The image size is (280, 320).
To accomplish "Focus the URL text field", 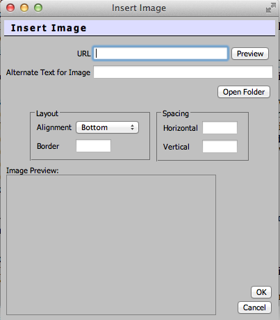I will tap(160, 54).
